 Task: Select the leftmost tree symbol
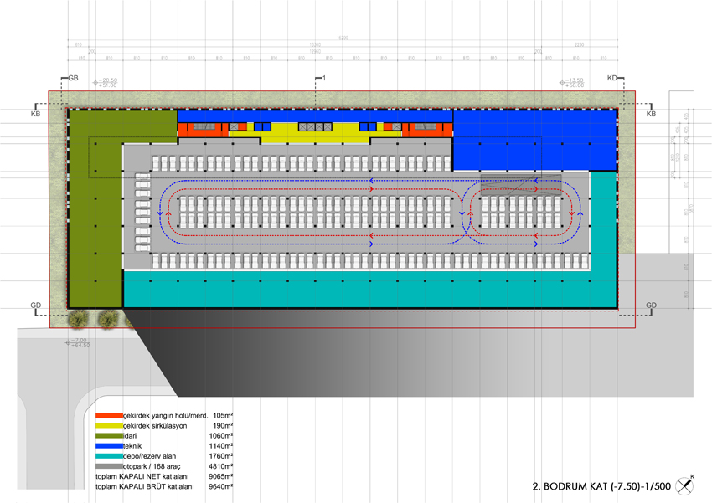(80, 318)
